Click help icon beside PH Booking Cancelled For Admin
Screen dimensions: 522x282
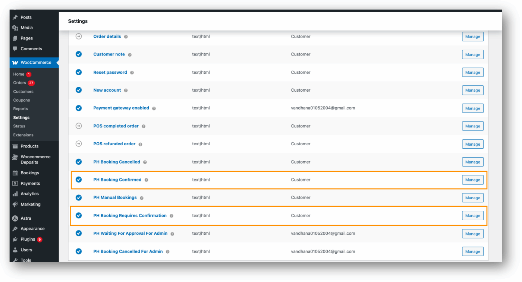168,252
